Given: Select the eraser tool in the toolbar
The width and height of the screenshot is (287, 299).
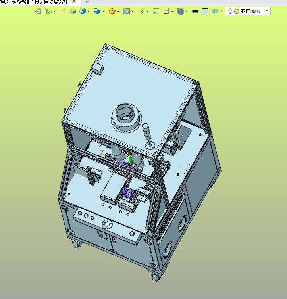Looking at the screenshot, I should (x=63, y=11).
